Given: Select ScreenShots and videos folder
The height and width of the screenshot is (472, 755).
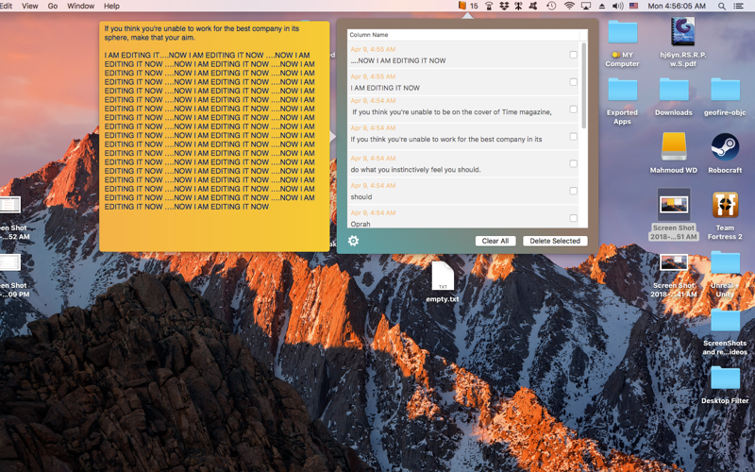Looking at the screenshot, I should click(x=725, y=320).
